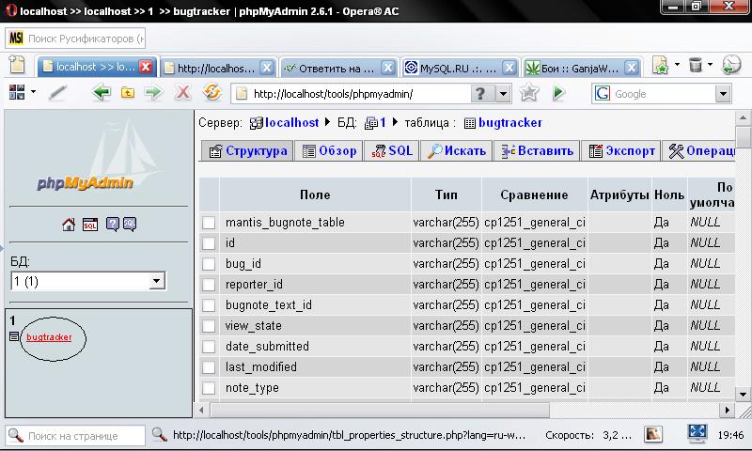Open the SQL tab

click(x=392, y=151)
